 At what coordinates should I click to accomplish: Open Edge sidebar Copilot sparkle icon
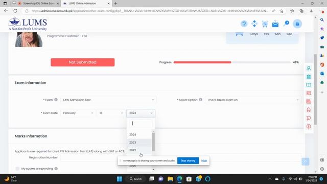point(322,29)
